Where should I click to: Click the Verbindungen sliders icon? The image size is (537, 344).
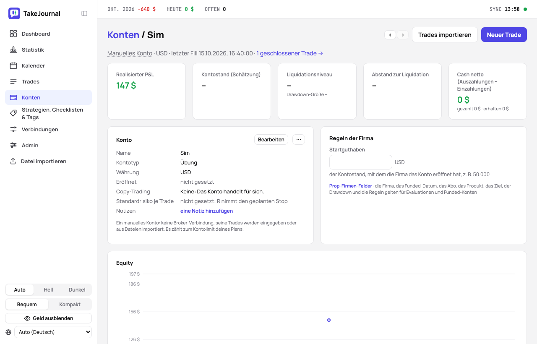tap(13, 129)
